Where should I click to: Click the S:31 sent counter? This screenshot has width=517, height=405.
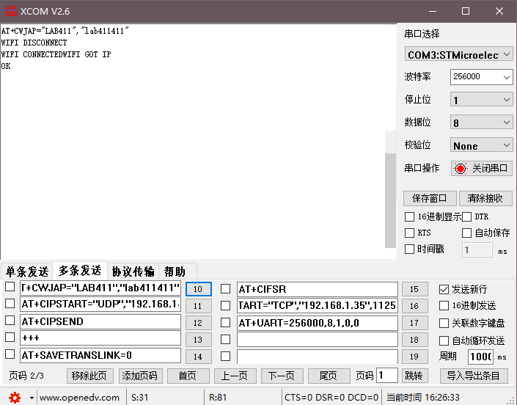[x=140, y=398]
